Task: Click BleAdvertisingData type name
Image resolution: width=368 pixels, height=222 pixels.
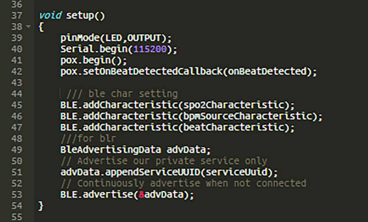Action: click(111, 150)
